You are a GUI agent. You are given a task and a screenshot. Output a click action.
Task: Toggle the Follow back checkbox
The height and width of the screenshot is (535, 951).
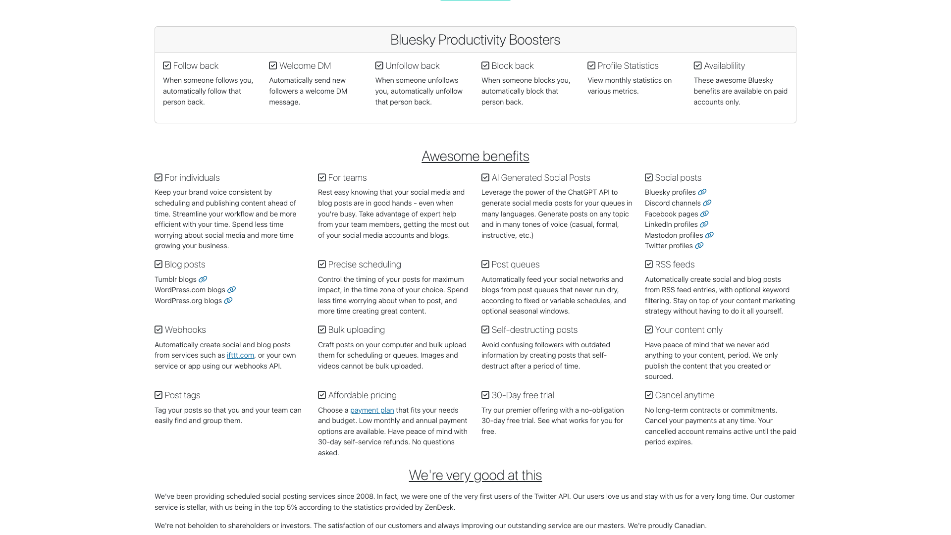pos(166,65)
